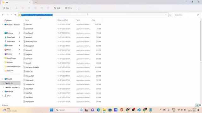
Task: Refresh the bin folder view
Action: (x=170, y=15)
